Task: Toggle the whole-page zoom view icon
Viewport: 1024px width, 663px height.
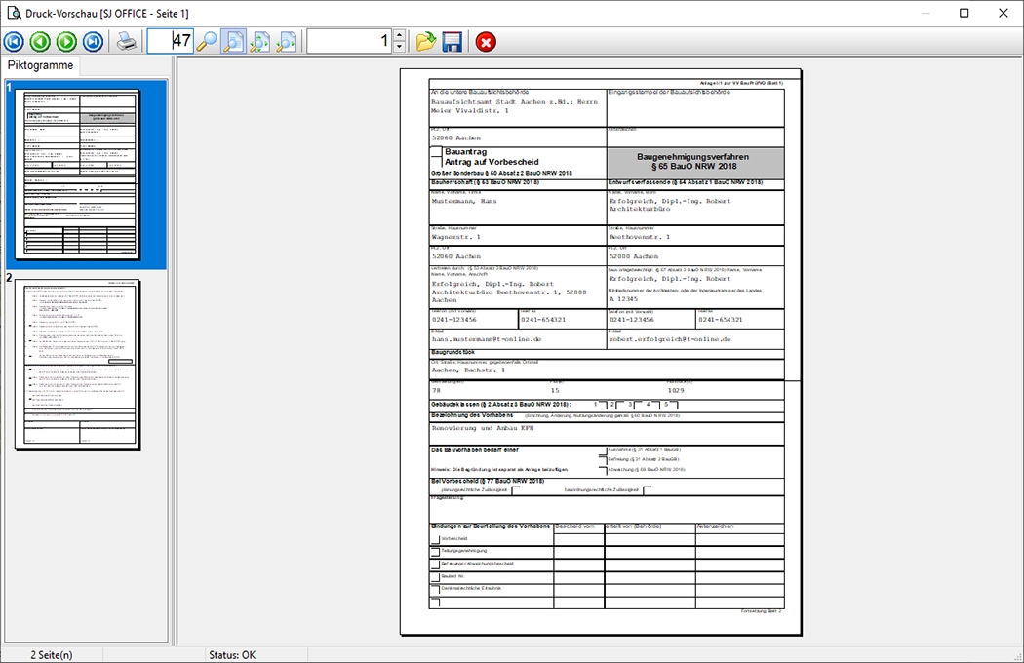Action: click(233, 42)
